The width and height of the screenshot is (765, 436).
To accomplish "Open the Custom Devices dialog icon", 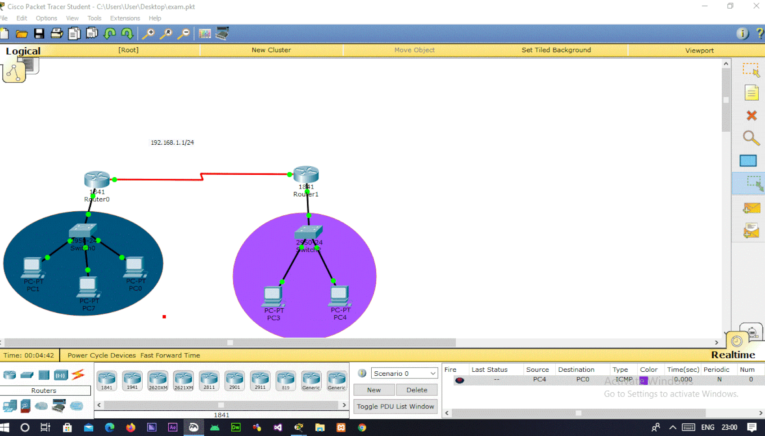I will click(222, 34).
